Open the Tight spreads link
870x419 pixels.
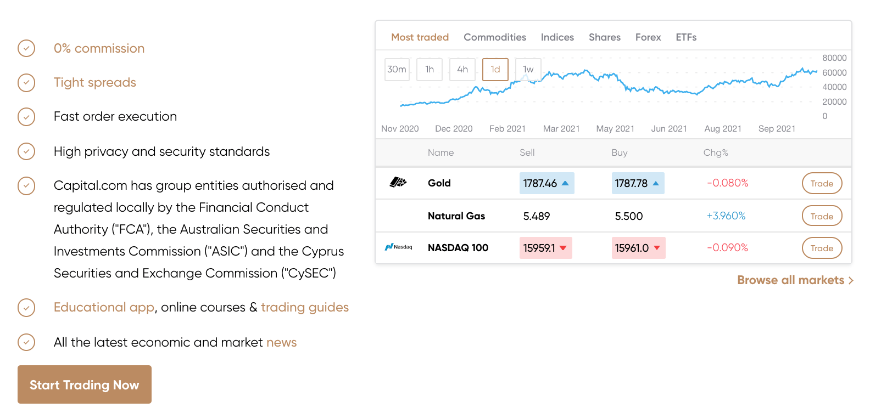click(x=95, y=82)
